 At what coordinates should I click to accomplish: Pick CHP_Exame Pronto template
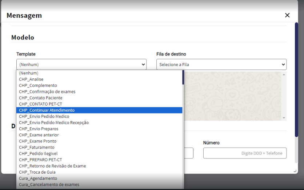click(99, 141)
